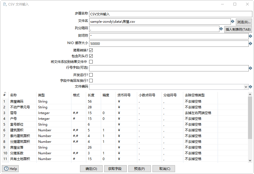Check the 字段中有回车换行 option
The image size is (254, 174).
pyautogui.click(x=91, y=80)
